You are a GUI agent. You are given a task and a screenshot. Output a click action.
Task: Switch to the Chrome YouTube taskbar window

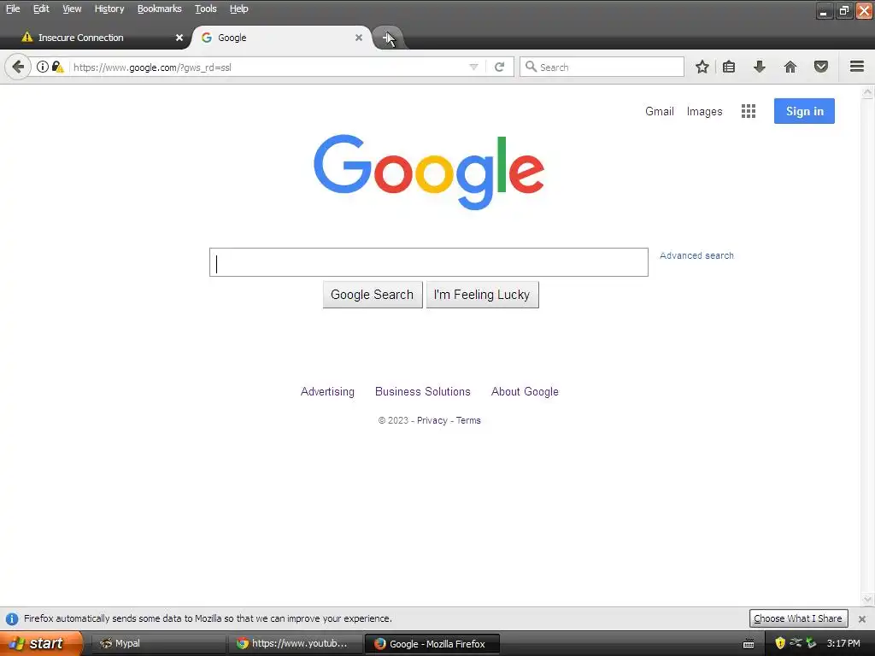(x=294, y=644)
